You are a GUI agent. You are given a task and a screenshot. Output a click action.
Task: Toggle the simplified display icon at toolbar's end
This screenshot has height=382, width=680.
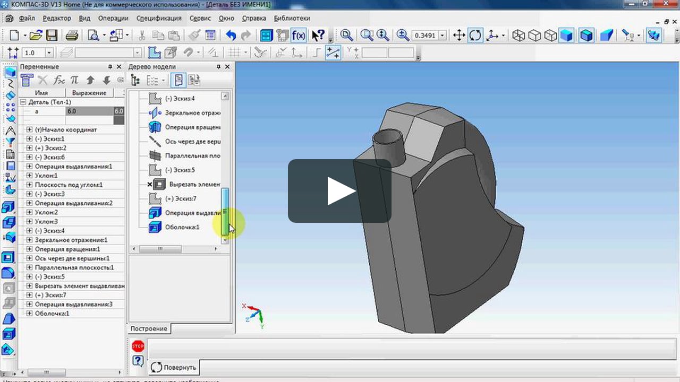coord(654,36)
